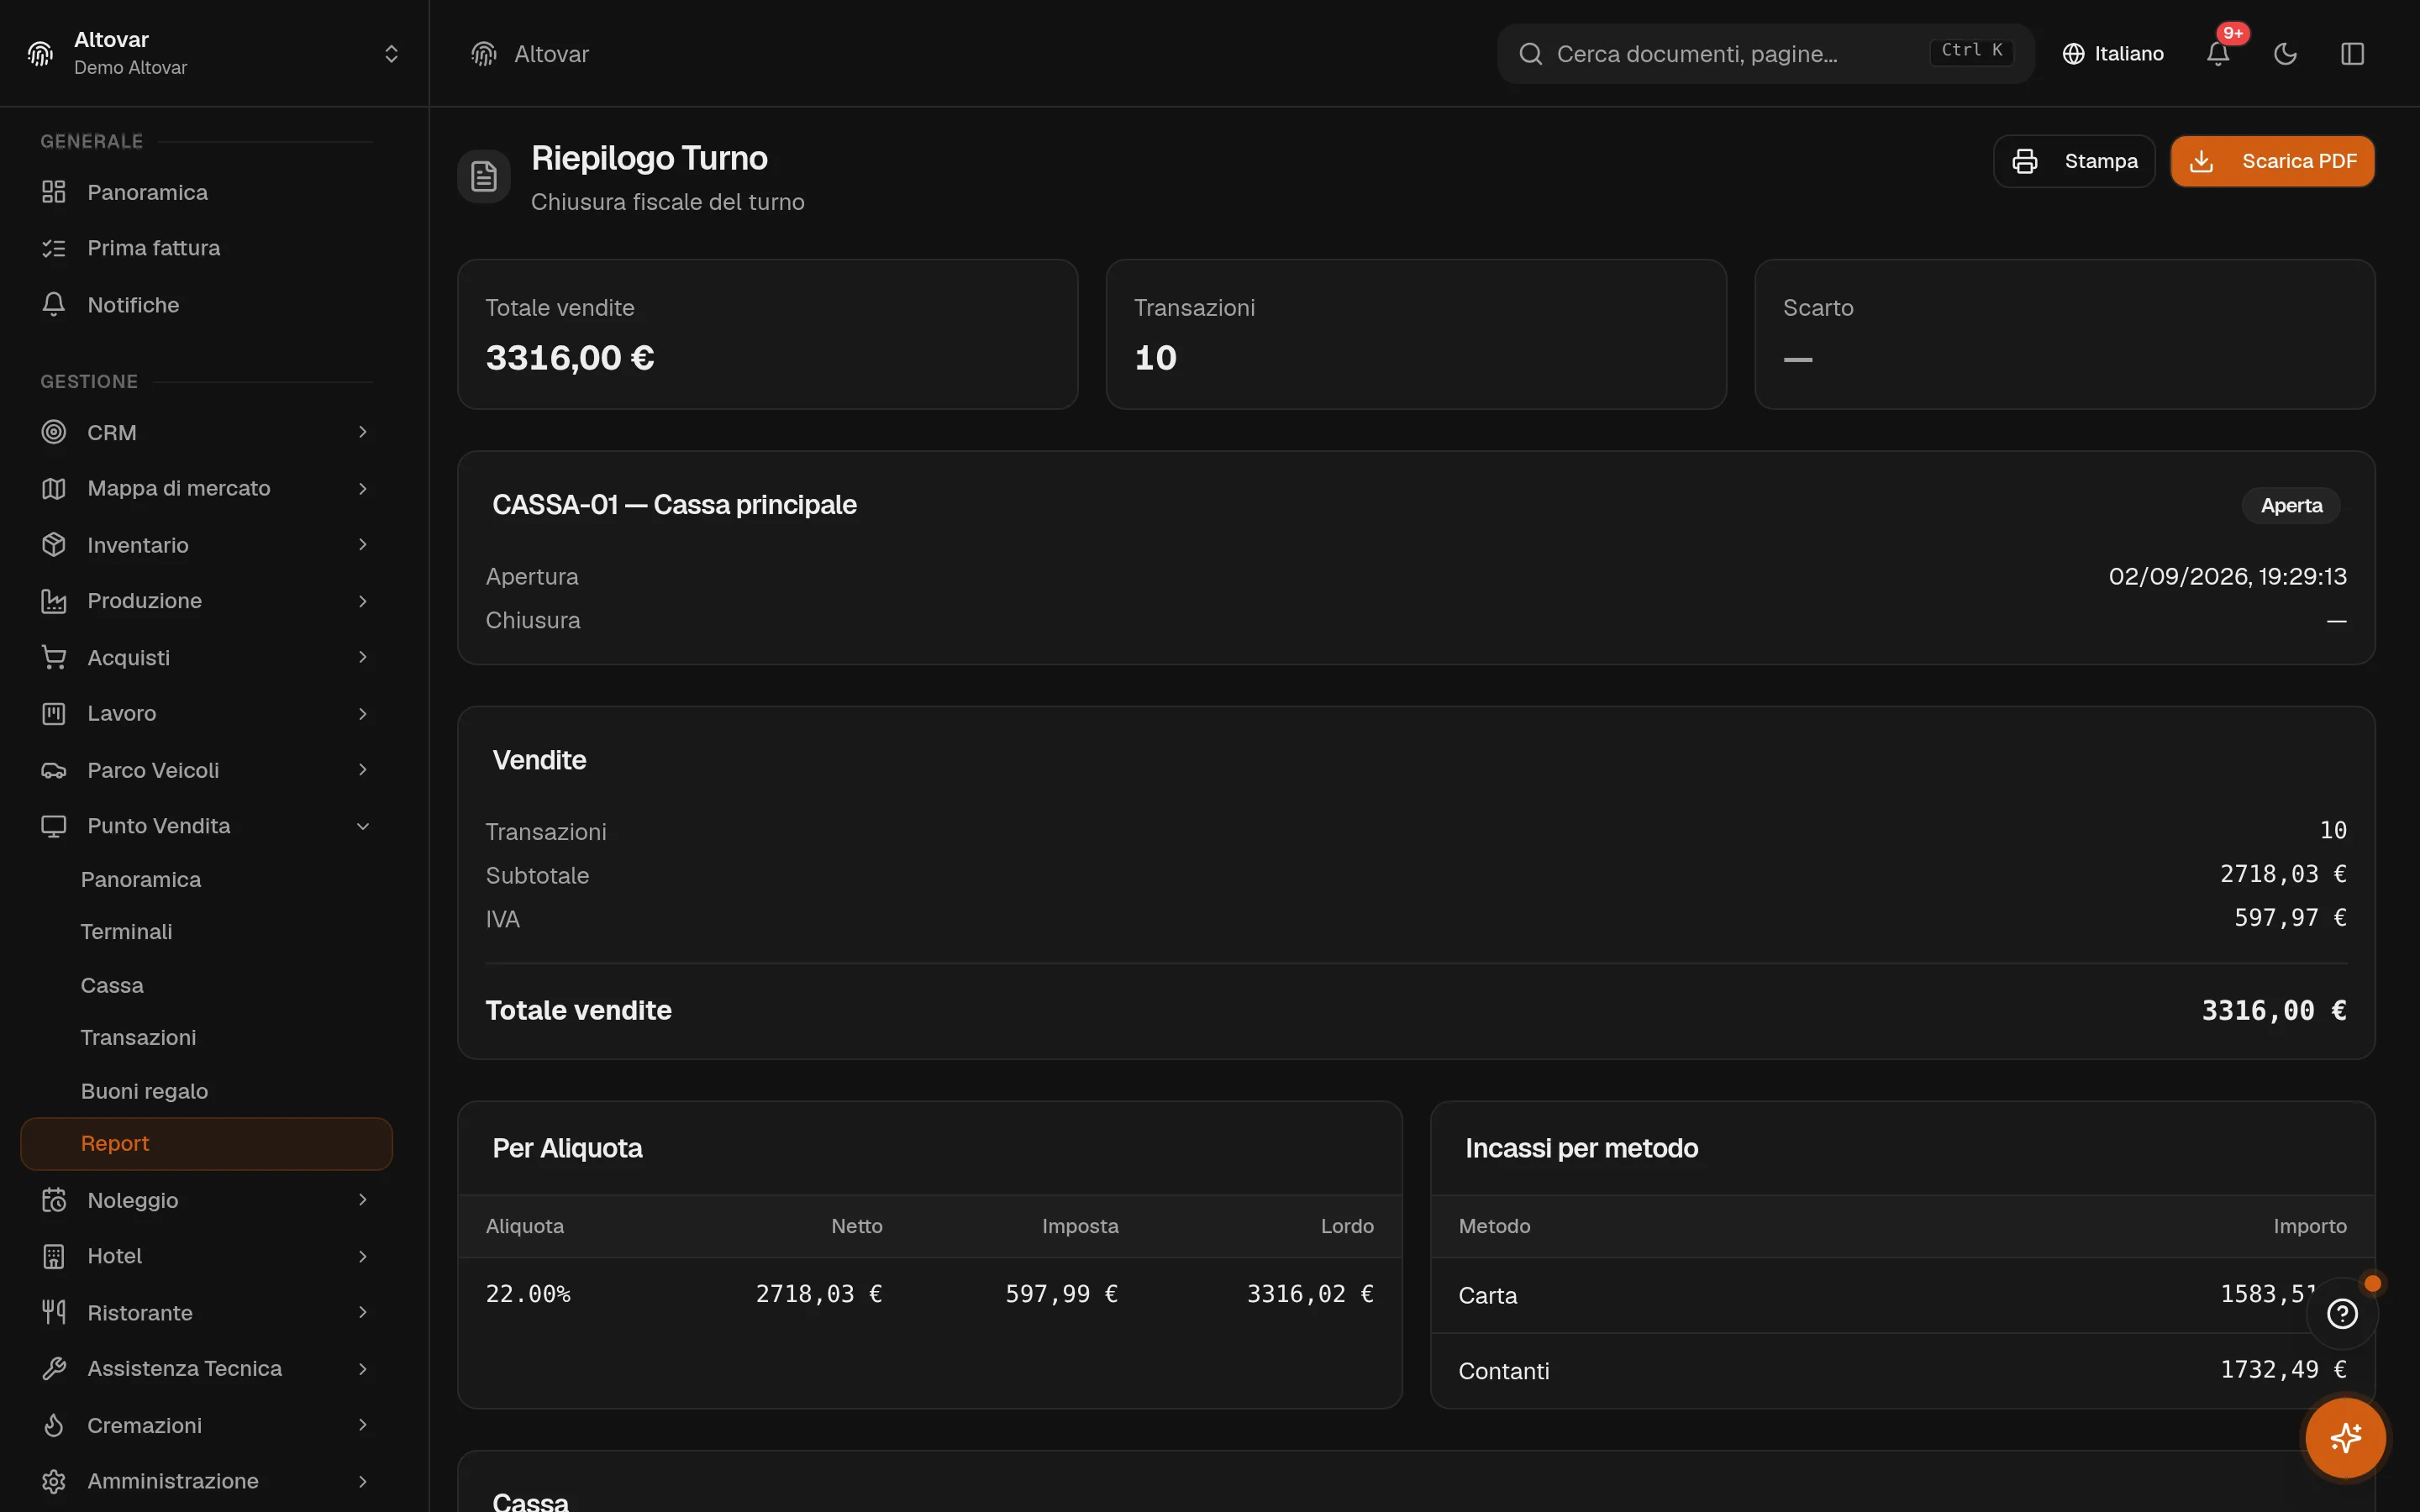Open the workspace switcher chevrons
2420x1512 pixels.
tap(391, 54)
